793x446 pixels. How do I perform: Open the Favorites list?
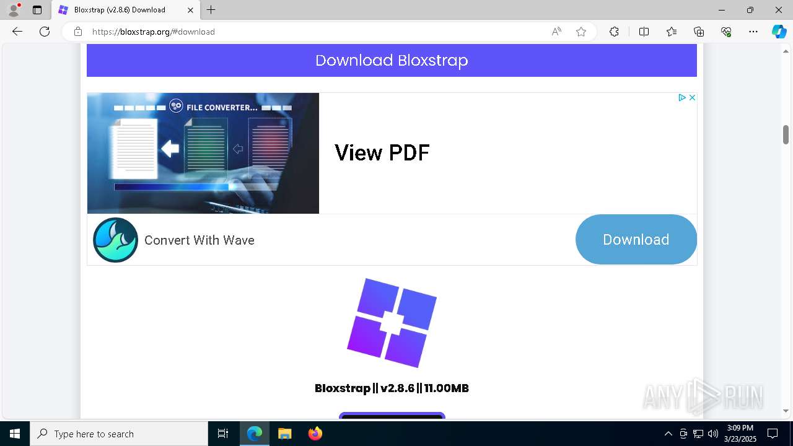(672, 32)
